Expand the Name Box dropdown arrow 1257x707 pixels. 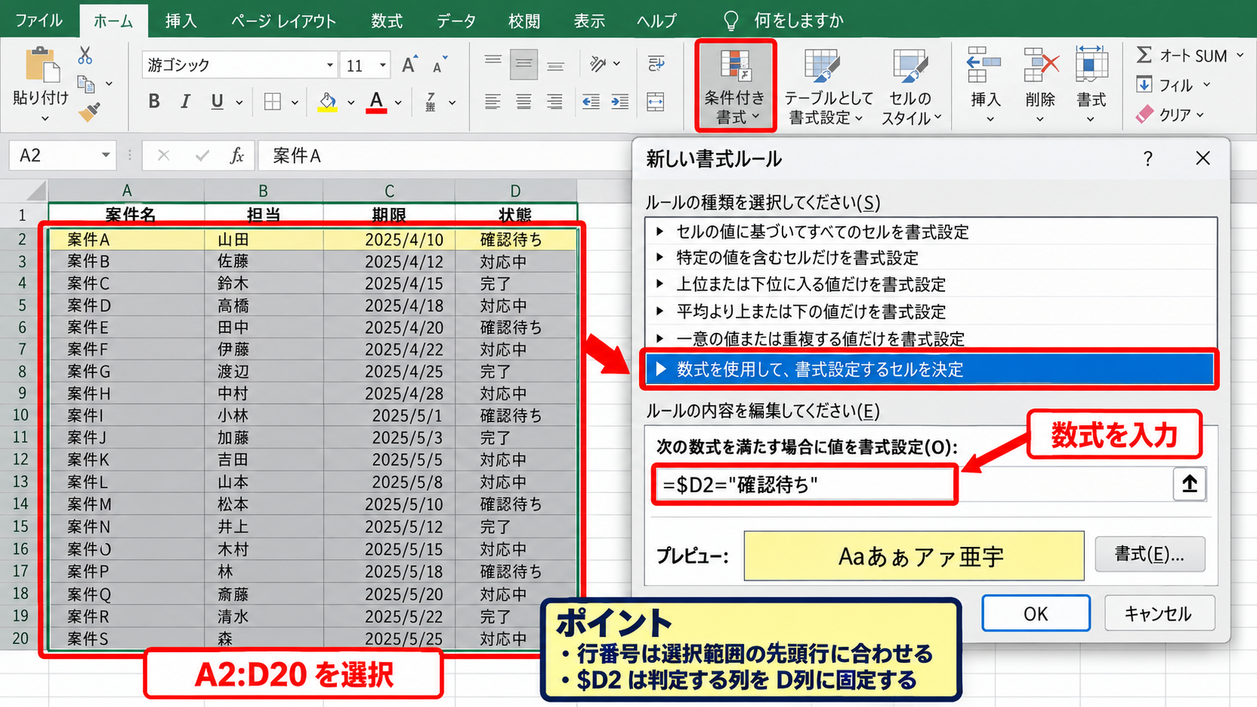pos(105,156)
